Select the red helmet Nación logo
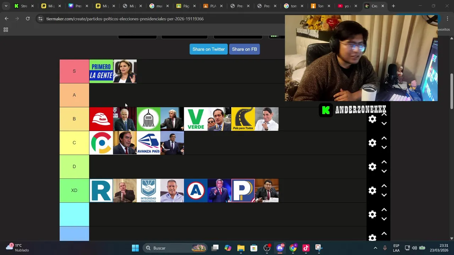Screen dimensions: 454x255 (101, 119)
